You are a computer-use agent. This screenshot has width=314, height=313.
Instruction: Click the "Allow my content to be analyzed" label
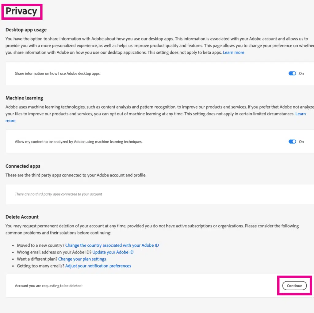click(78, 141)
